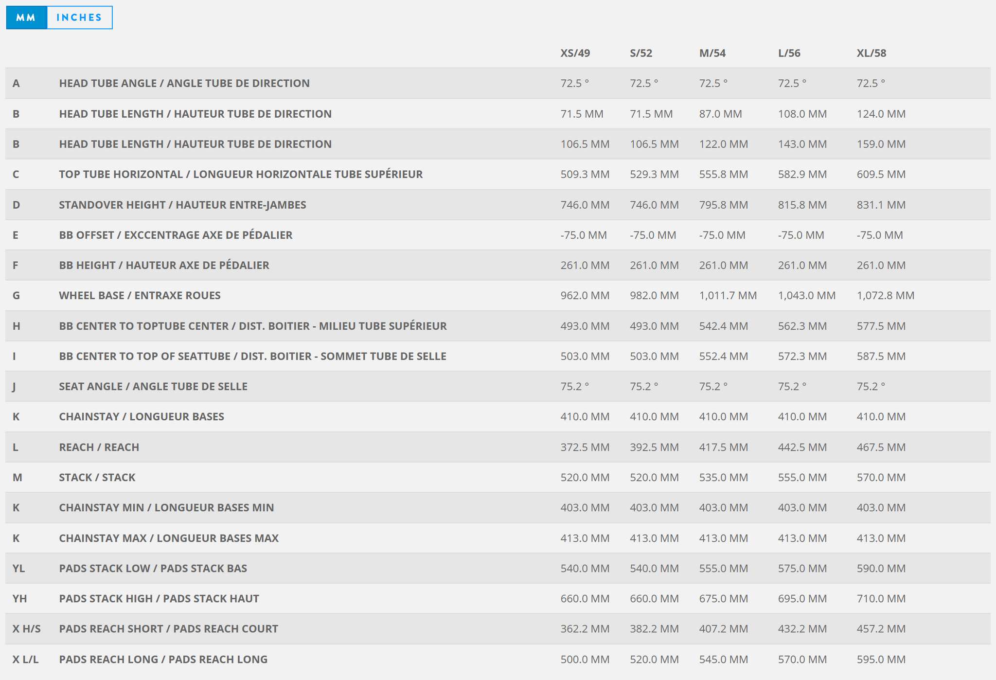996x680 pixels.
Task: Click the X L/L row letter code
Action: 25,659
